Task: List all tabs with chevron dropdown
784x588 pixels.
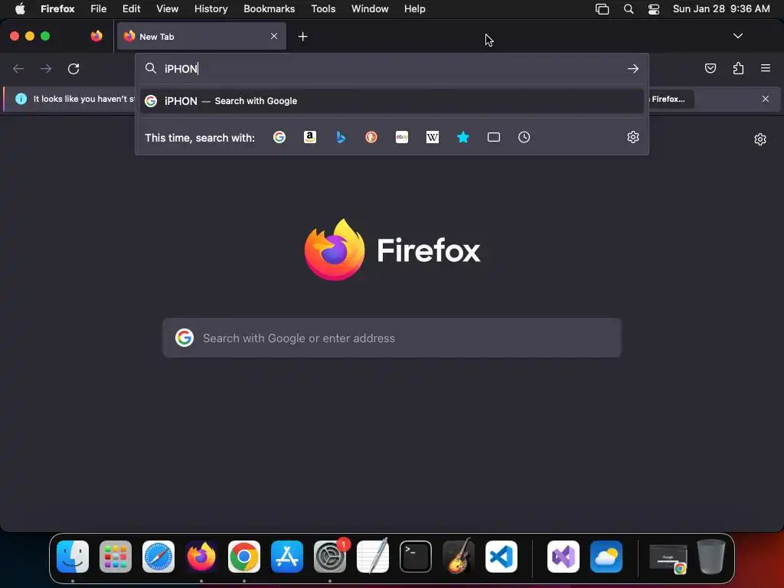Action: (737, 36)
